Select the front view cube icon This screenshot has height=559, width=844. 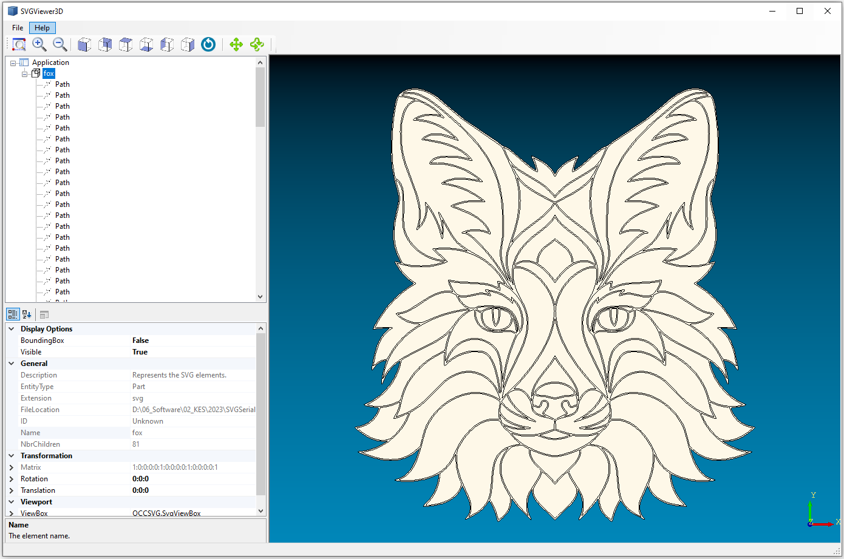(x=84, y=44)
